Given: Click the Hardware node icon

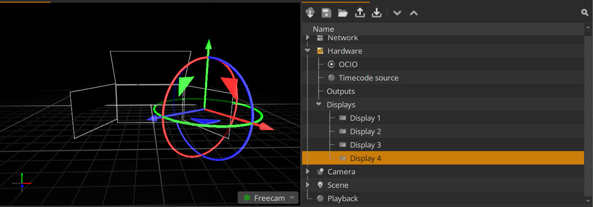Looking at the screenshot, I should [320, 51].
